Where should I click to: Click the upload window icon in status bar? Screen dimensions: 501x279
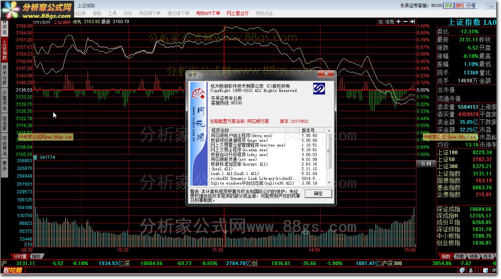[485, 270]
